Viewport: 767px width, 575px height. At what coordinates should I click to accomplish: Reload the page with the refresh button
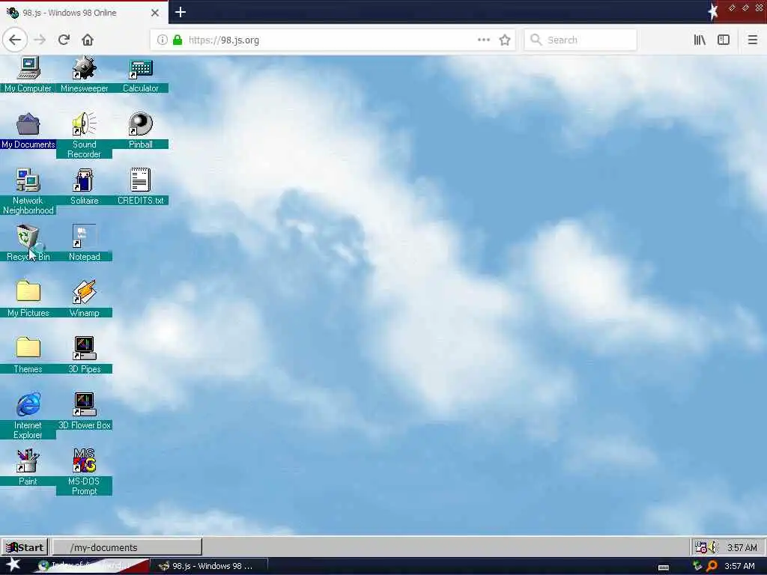click(x=64, y=40)
